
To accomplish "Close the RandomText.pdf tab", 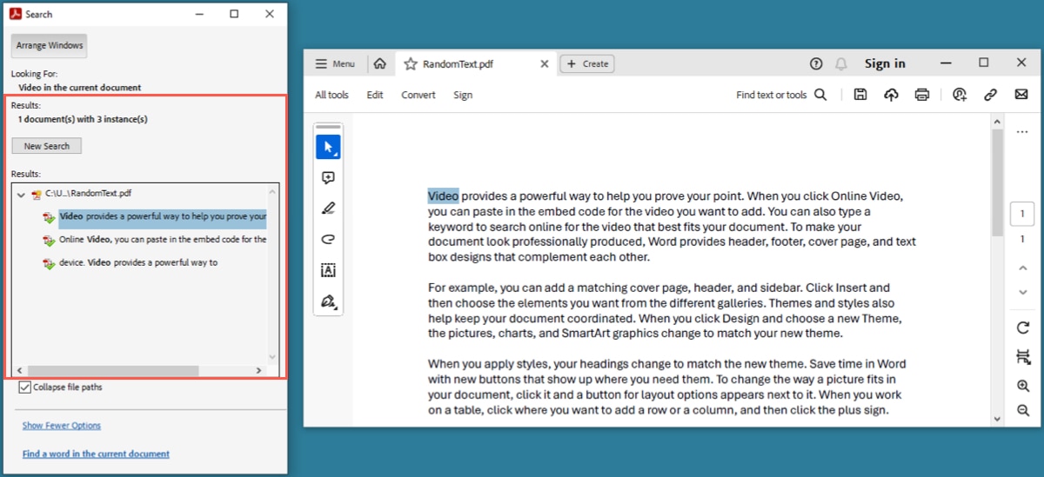I will tap(545, 63).
